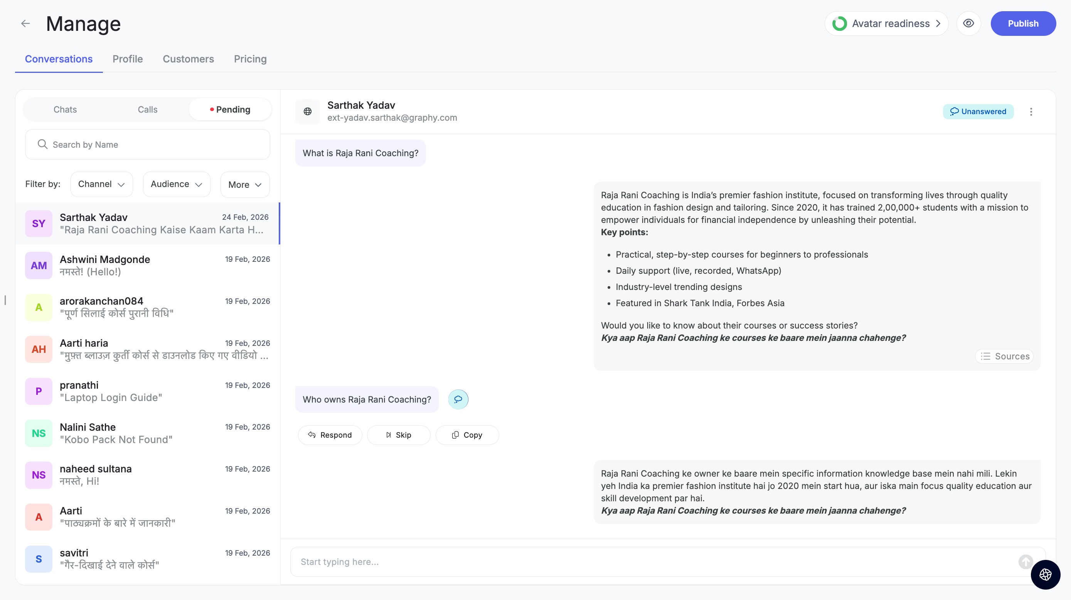Open the three-dot conversation menu
1071x600 pixels.
(x=1031, y=111)
